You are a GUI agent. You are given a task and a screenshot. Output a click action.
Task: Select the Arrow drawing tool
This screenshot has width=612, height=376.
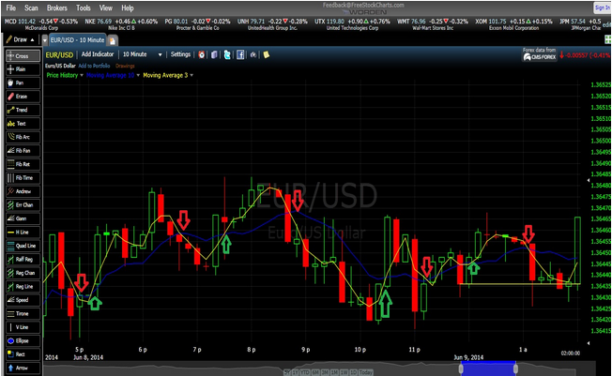(x=23, y=368)
